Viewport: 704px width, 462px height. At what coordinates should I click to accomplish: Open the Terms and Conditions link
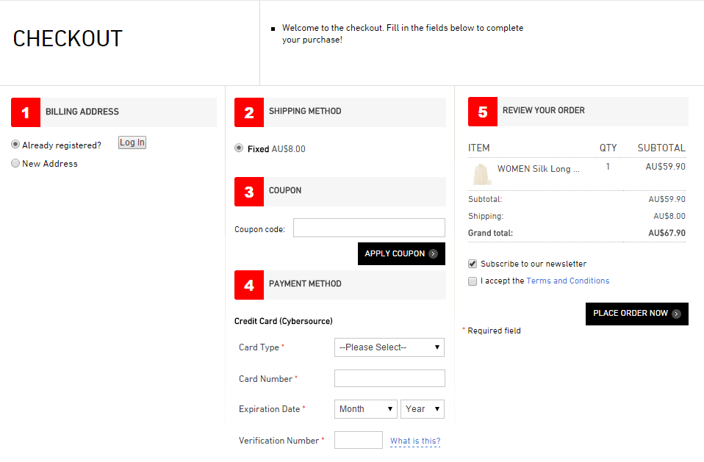click(x=567, y=281)
